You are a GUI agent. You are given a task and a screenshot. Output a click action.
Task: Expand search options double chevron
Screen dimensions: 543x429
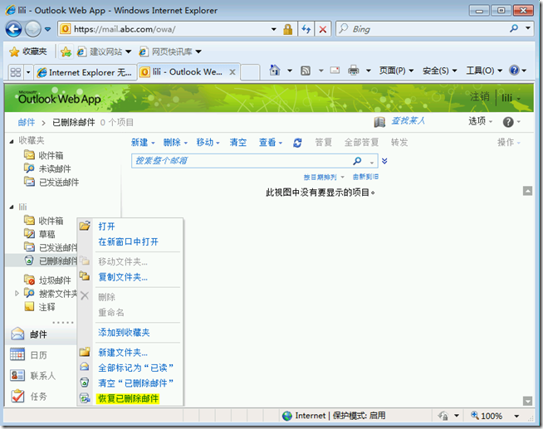point(384,161)
